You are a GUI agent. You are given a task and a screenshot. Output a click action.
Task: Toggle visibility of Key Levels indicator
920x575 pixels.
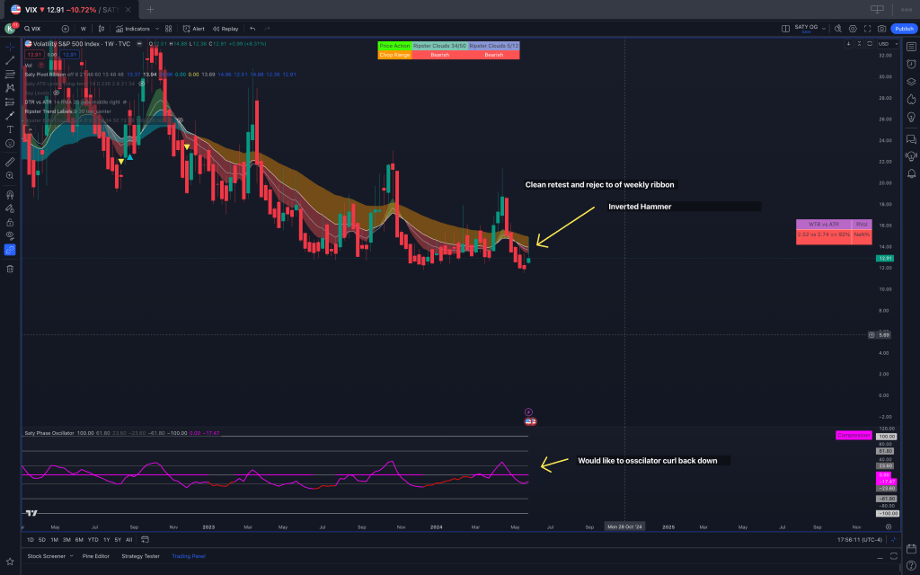pyautogui.click(x=56, y=93)
